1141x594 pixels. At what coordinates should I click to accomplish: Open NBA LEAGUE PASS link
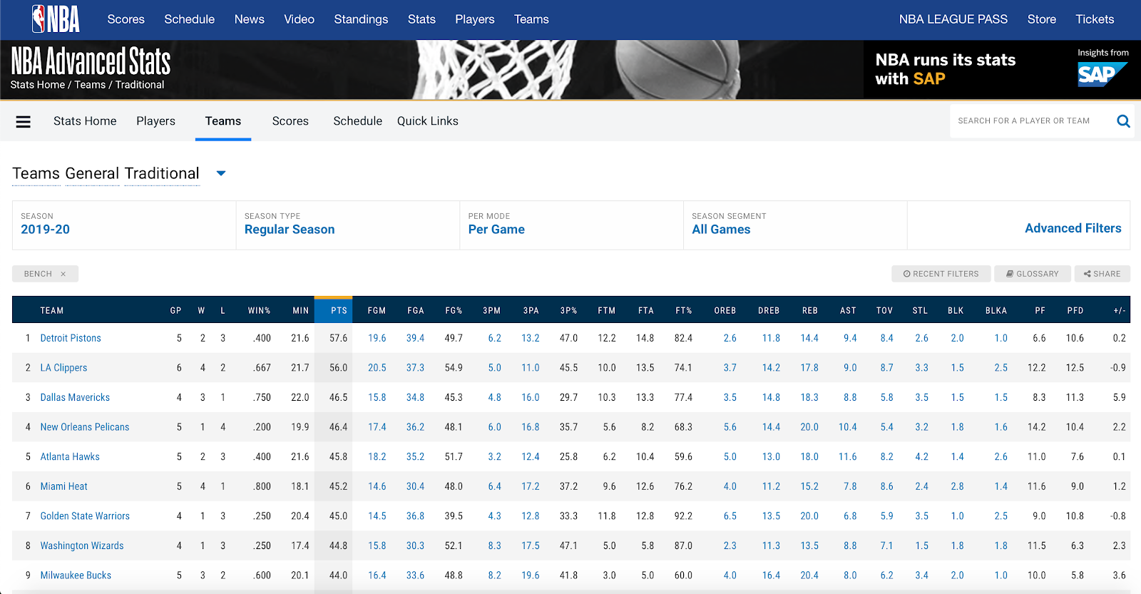(953, 19)
